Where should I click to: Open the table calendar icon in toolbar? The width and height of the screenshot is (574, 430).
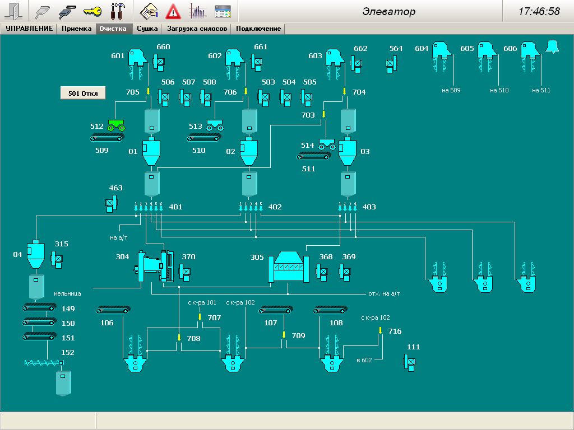coord(223,11)
